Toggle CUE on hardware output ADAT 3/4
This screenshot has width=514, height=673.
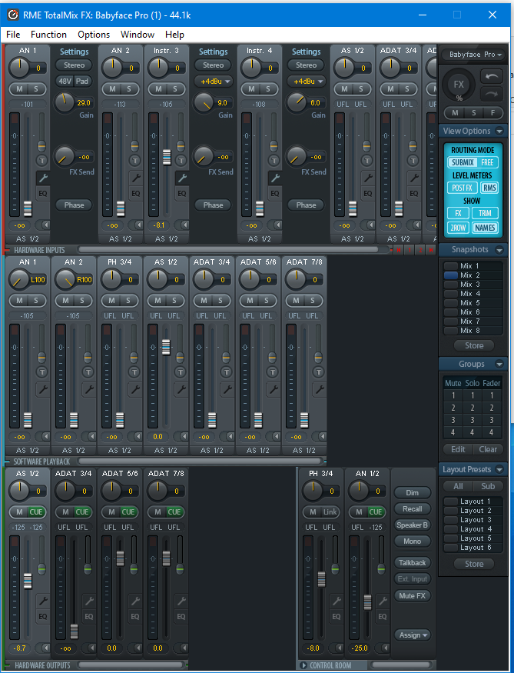pyautogui.click(x=82, y=512)
